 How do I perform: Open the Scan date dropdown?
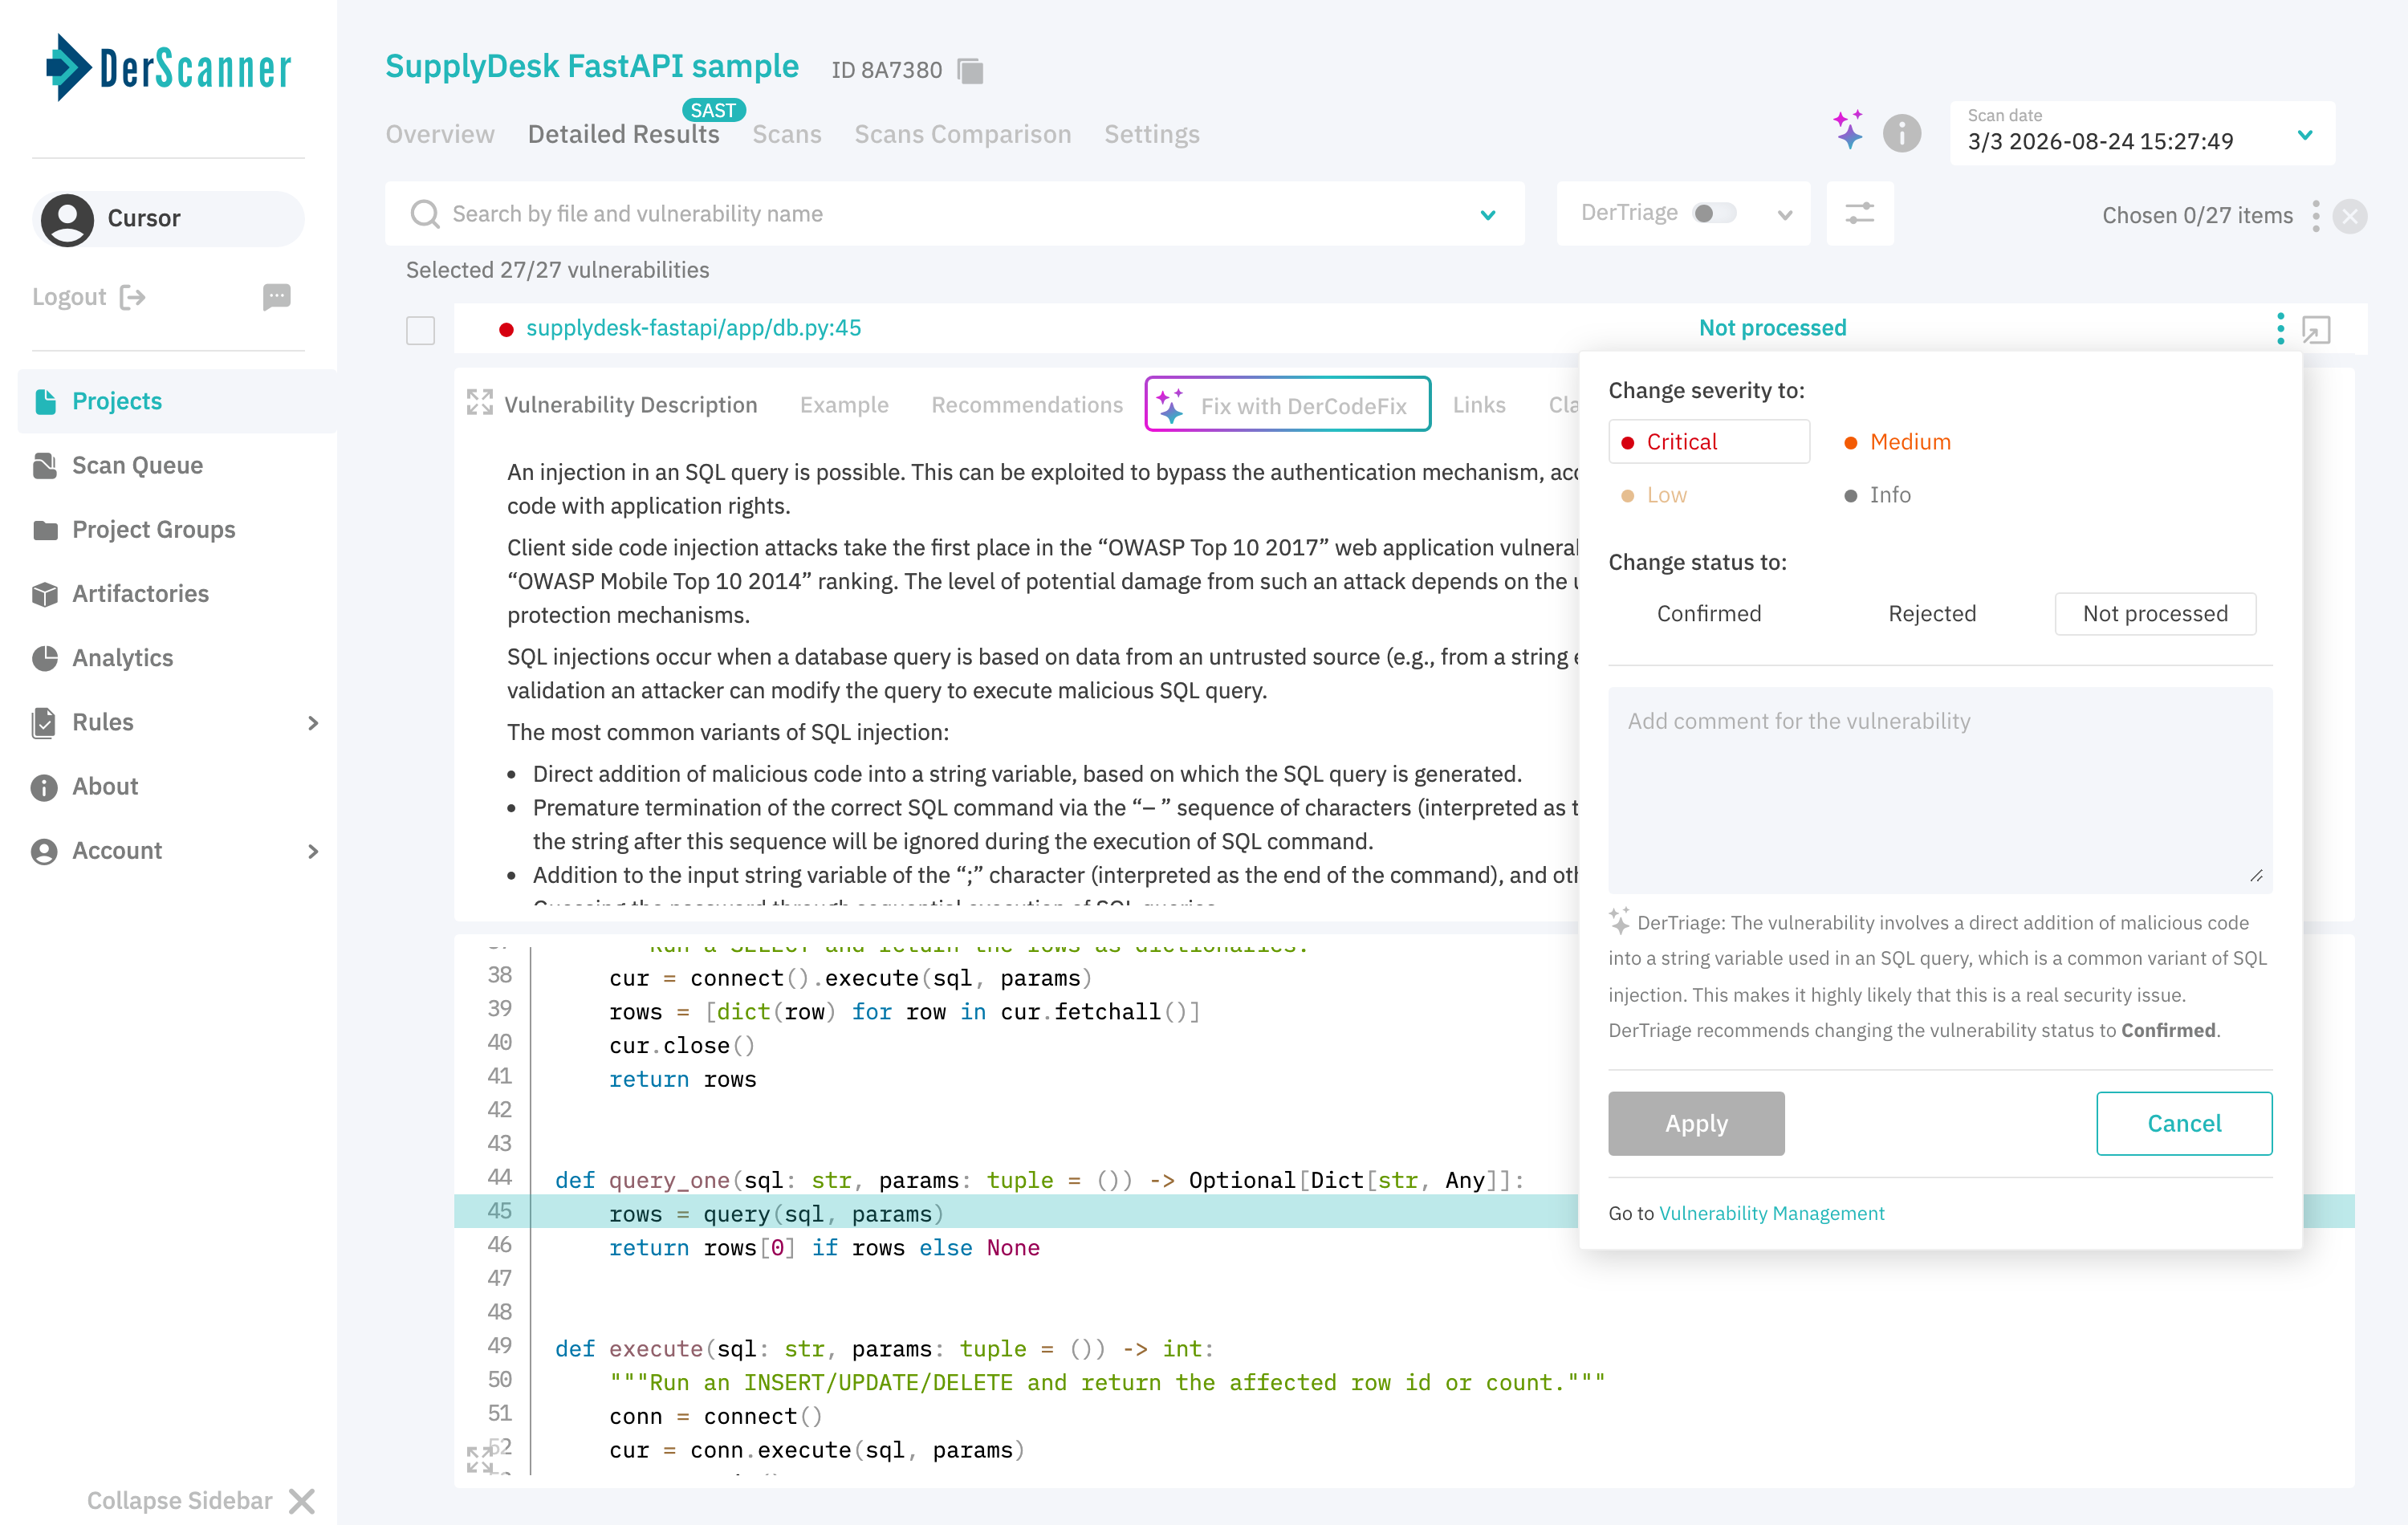tap(2141, 133)
